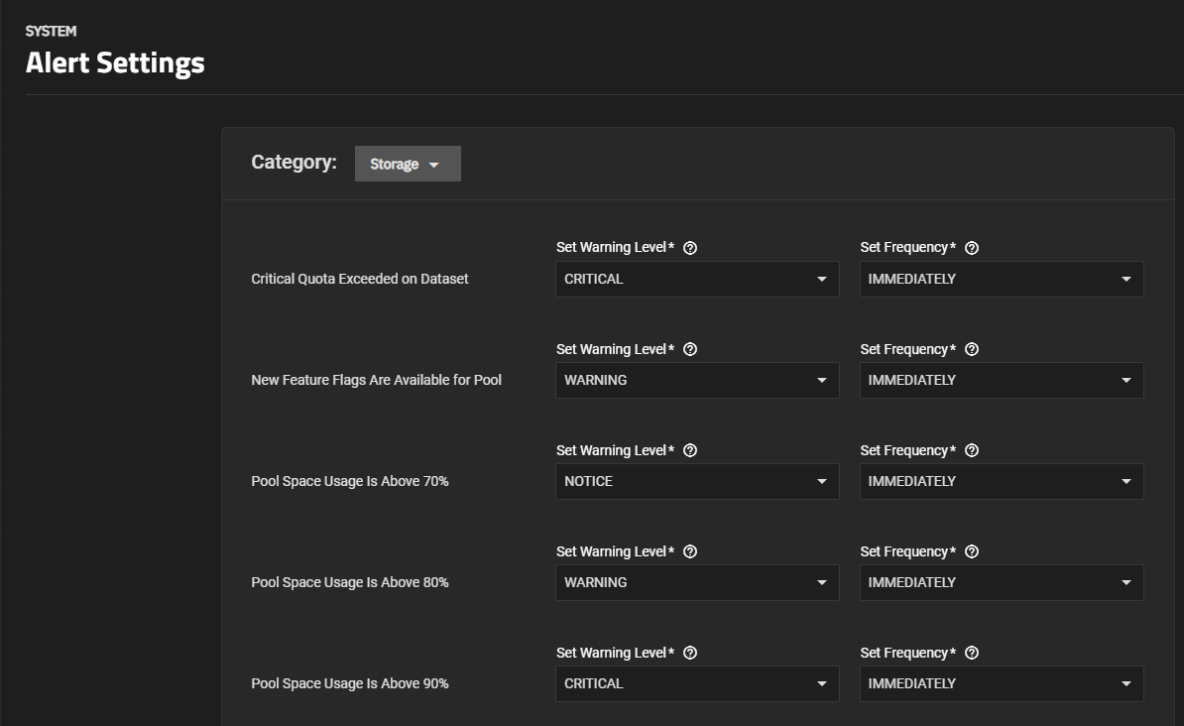This screenshot has width=1184, height=726.
Task: Open frequency dropdown for Pool Space Usage 70%
Action: coord(1002,482)
